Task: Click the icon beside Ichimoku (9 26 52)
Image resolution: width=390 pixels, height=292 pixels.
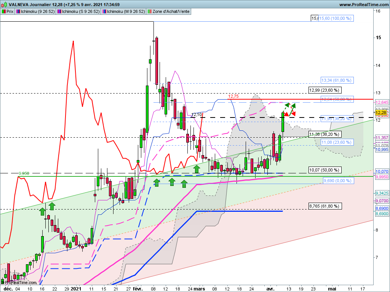Action: tap(18, 11)
